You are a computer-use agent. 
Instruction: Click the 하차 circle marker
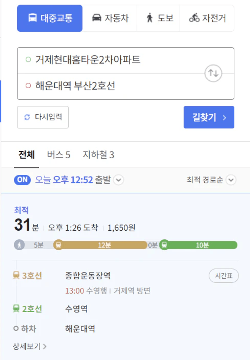[x=16, y=329]
